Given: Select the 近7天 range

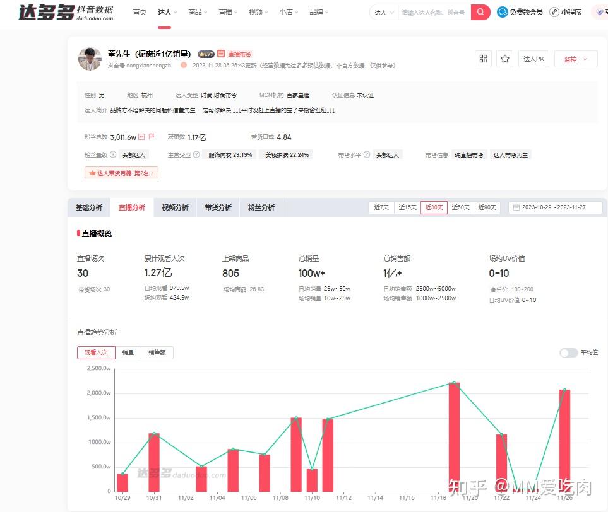Looking at the screenshot, I should (381, 207).
